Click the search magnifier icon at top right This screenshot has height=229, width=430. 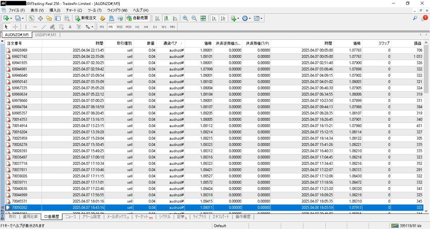click(x=415, y=18)
